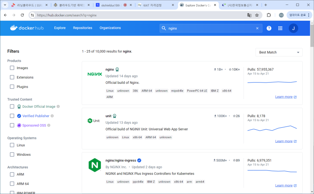
Task: Click the mips64le tag on nginx
Action: click(x=177, y=91)
